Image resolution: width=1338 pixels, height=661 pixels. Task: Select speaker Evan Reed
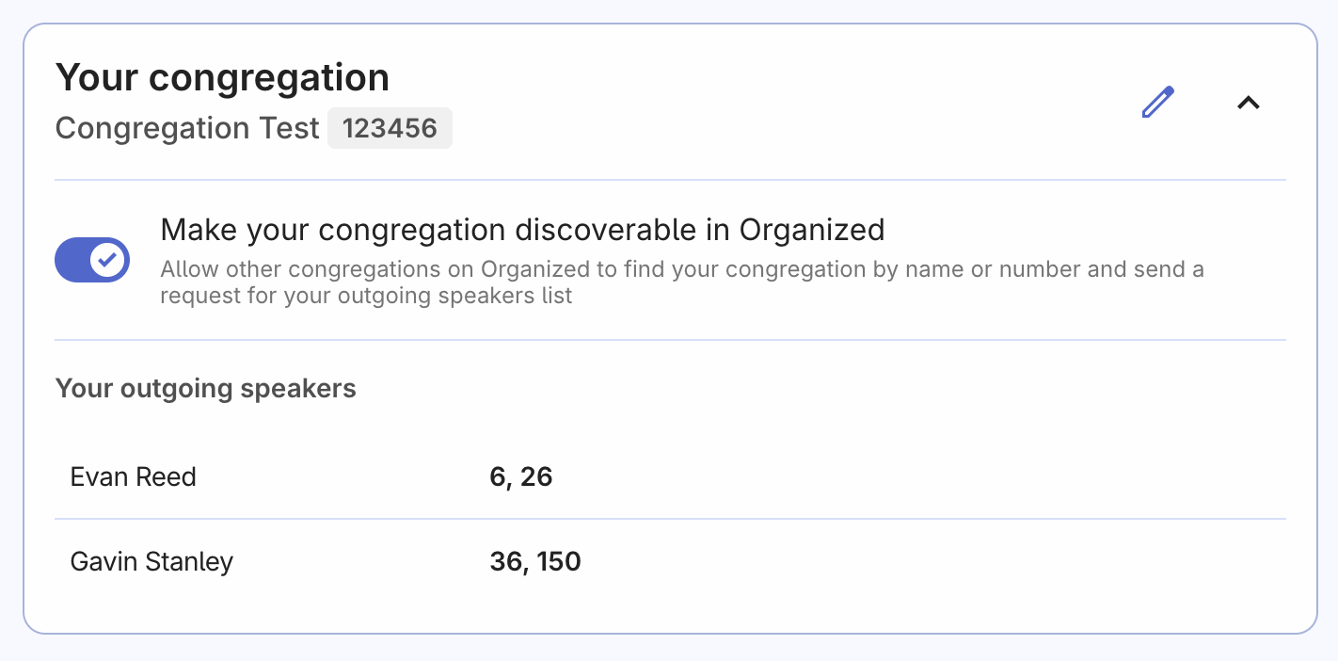pos(132,476)
